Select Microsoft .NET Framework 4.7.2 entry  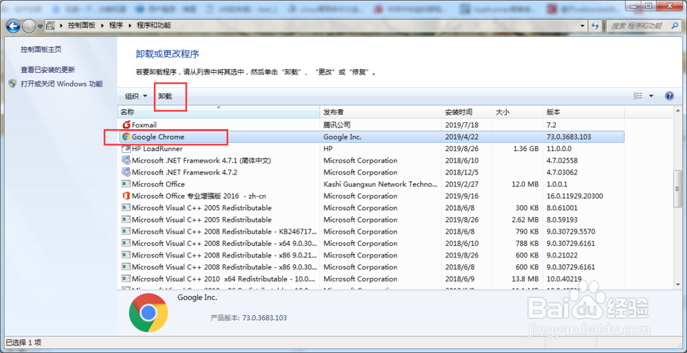coord(184,172)
